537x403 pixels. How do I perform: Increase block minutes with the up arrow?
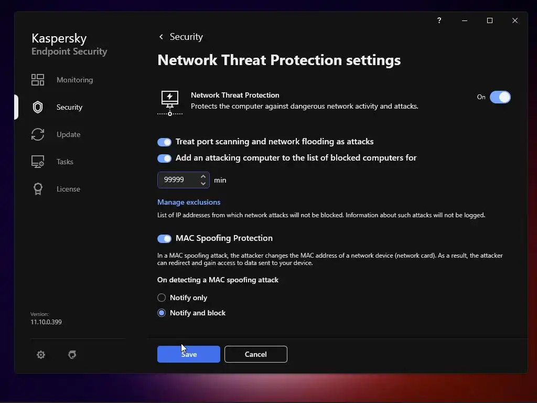[203, 176]
